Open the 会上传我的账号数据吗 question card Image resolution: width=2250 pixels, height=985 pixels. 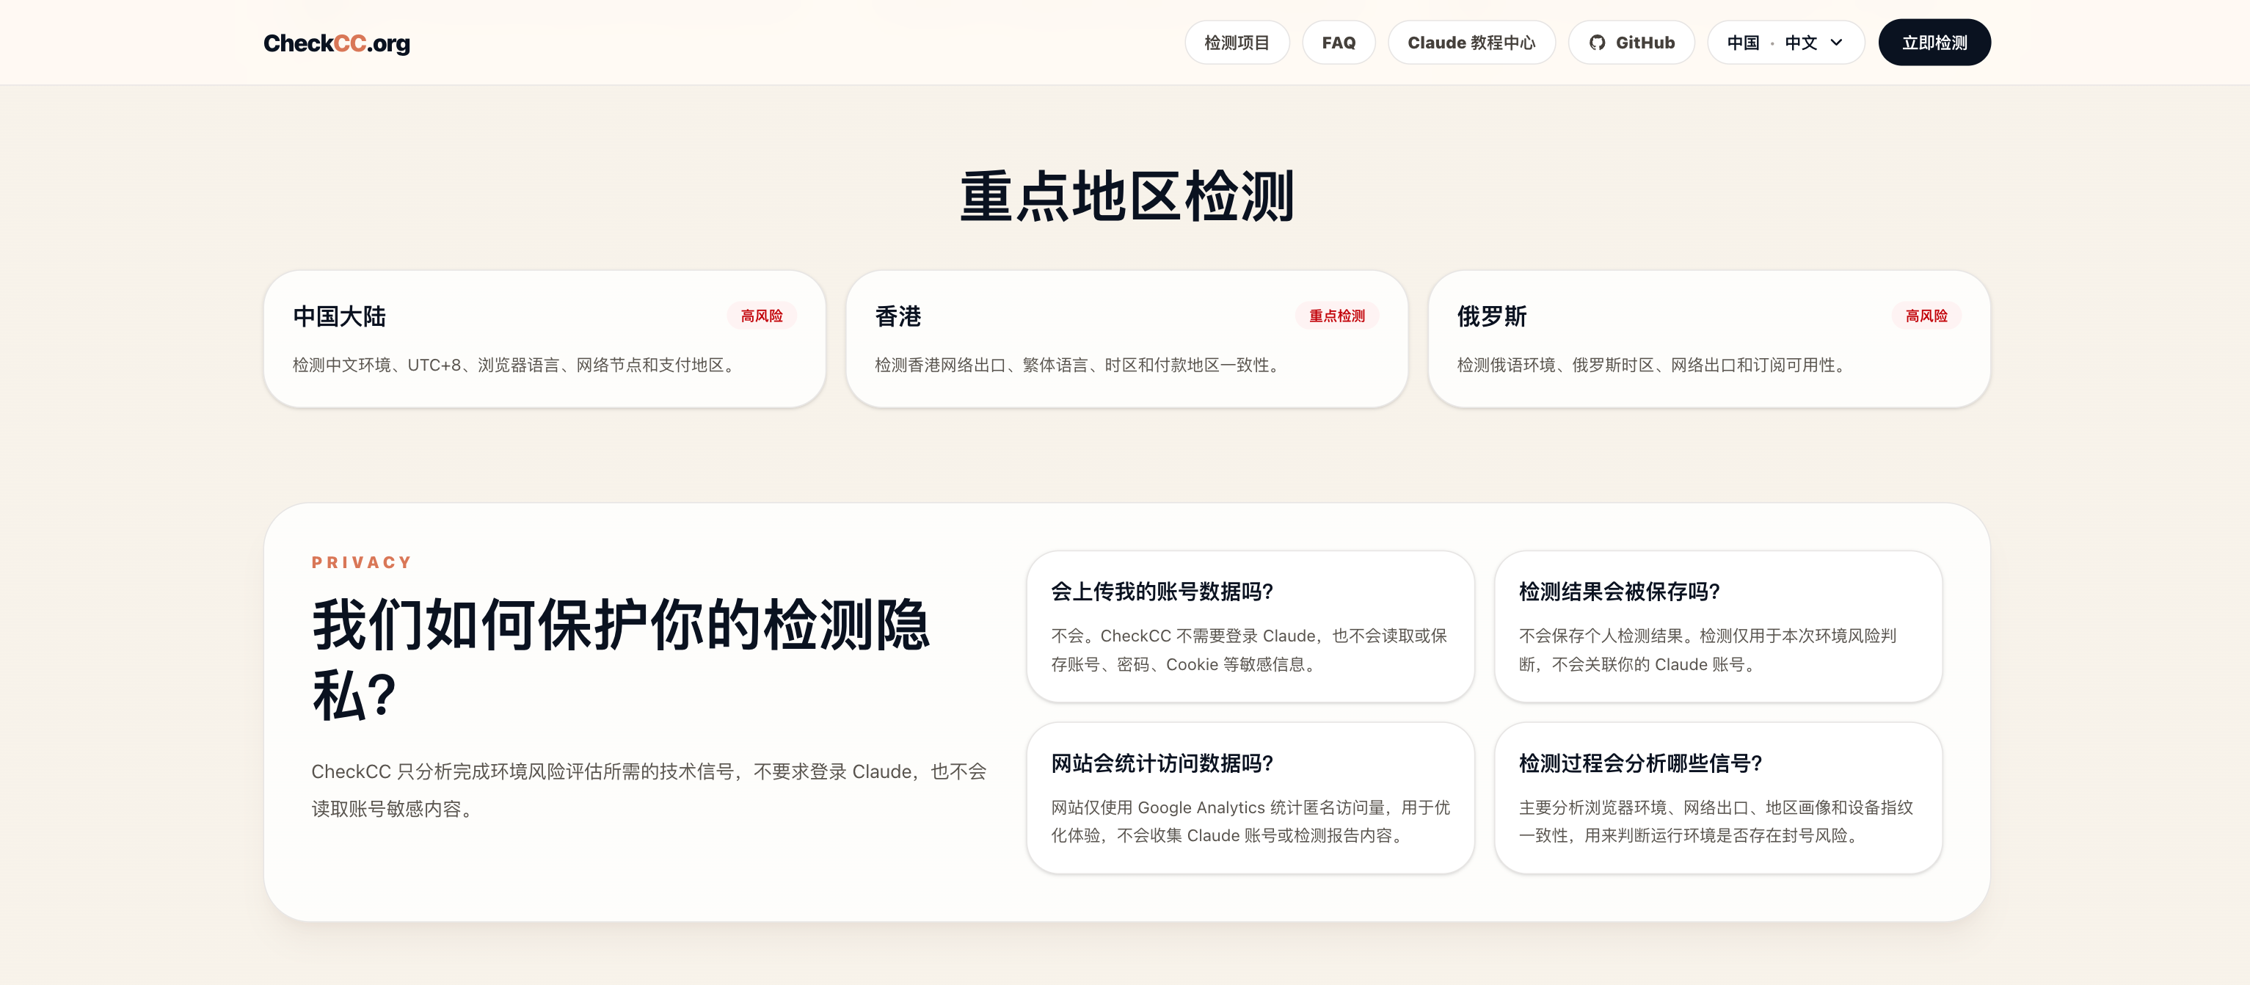tap(1250, 626)
